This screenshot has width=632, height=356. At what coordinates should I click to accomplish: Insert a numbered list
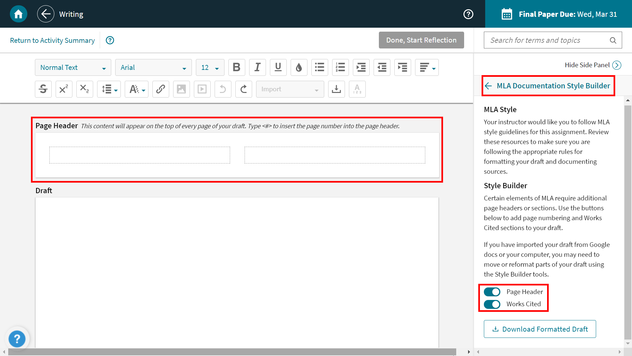(340, 67)
